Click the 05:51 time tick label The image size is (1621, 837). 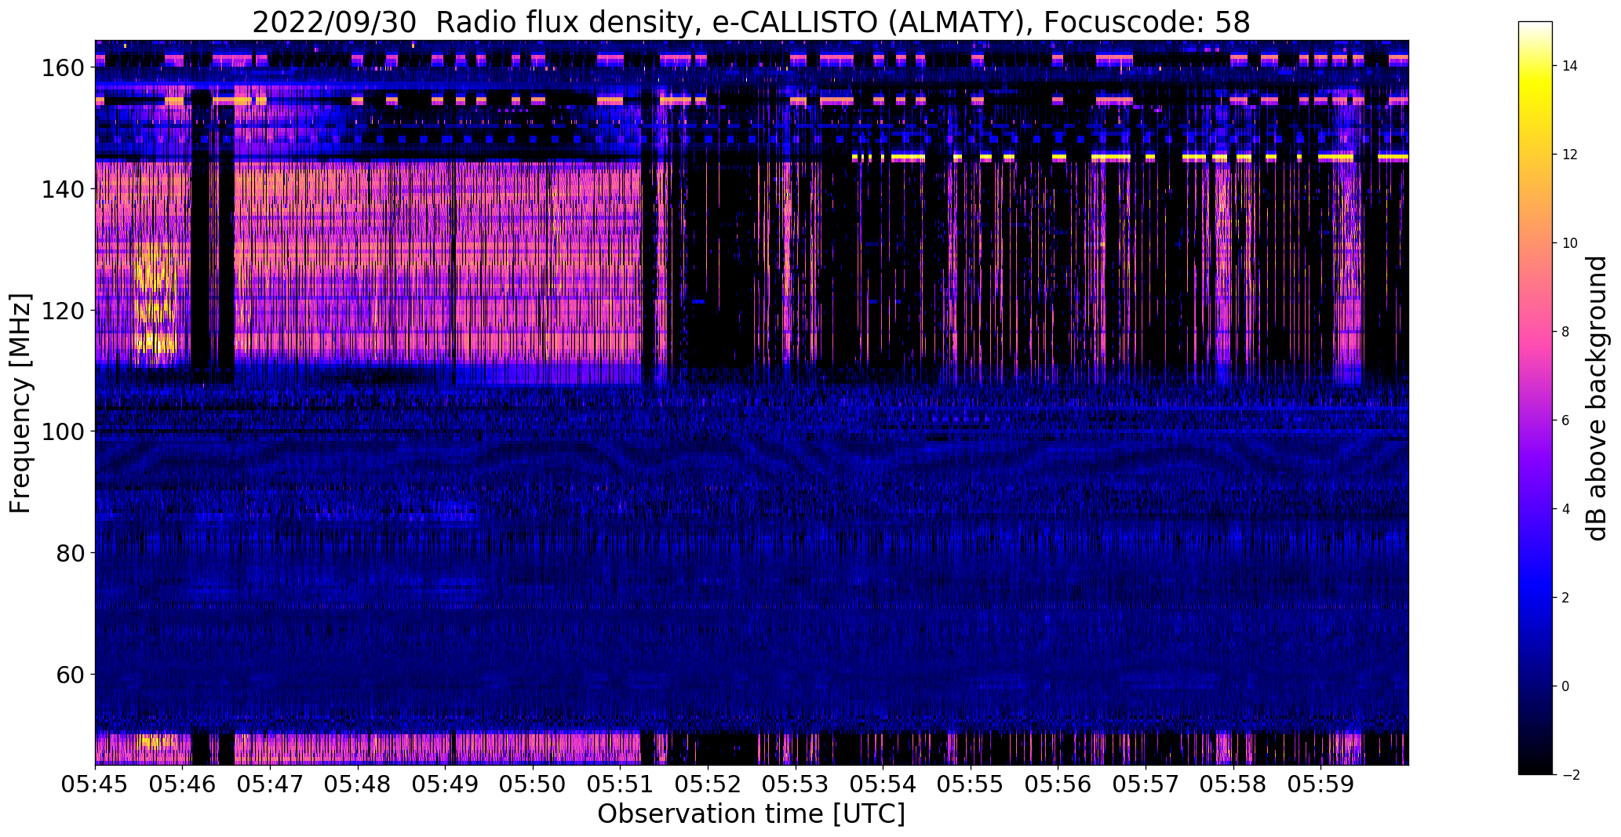tap(621, 784)
